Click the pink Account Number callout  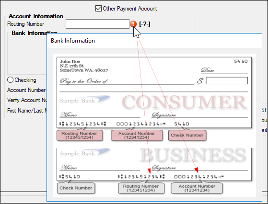pyautogui.click(x=137, y=136)
